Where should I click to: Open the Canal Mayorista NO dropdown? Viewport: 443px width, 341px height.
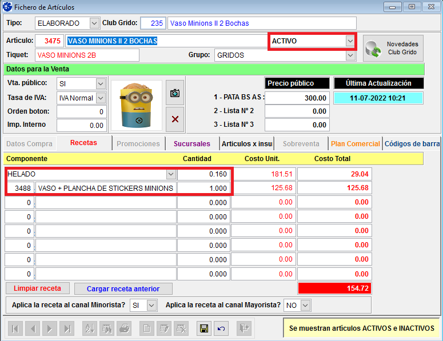point(305,306)
